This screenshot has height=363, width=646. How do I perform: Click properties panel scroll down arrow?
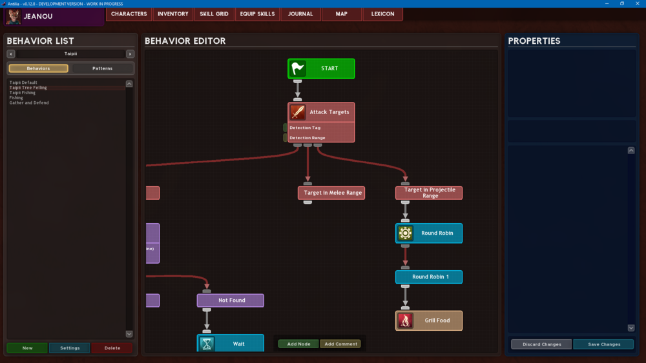click(x=631, y=328)
